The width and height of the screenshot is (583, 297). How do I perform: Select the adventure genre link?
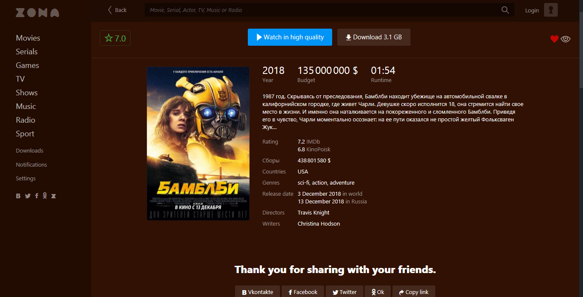tap(342, 183)
